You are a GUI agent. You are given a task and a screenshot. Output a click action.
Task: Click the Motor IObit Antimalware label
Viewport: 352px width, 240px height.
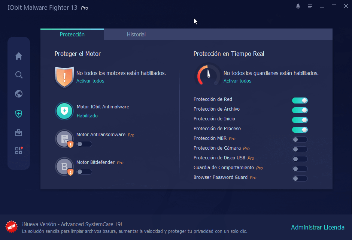103,107
